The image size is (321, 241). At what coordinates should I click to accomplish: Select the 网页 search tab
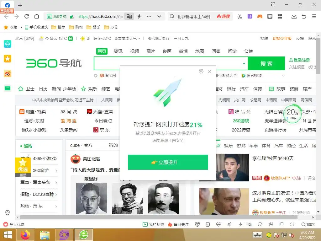pyautogui.click(x=102, y=51)
